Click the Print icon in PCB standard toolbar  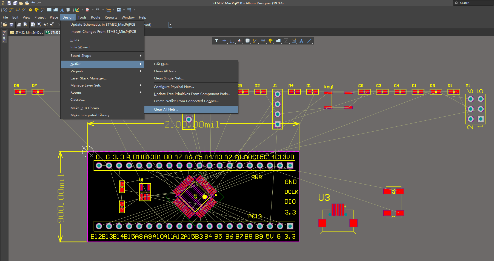pos(19,25)
